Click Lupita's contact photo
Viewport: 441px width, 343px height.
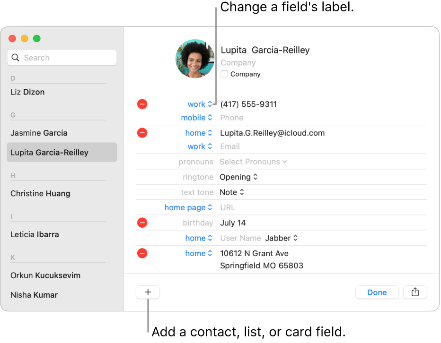point(195,59)
